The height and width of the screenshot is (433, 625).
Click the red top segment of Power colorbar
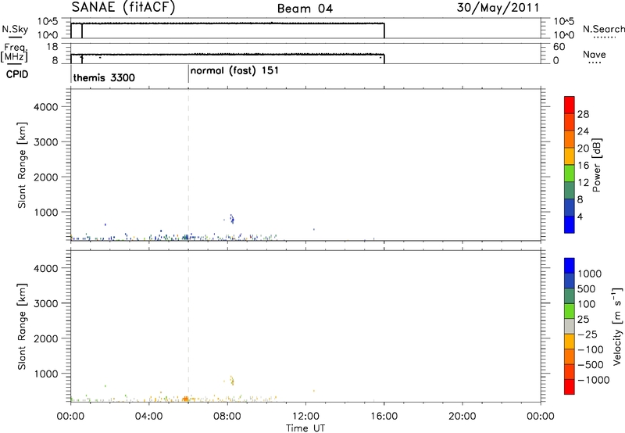tap(570, 105)
